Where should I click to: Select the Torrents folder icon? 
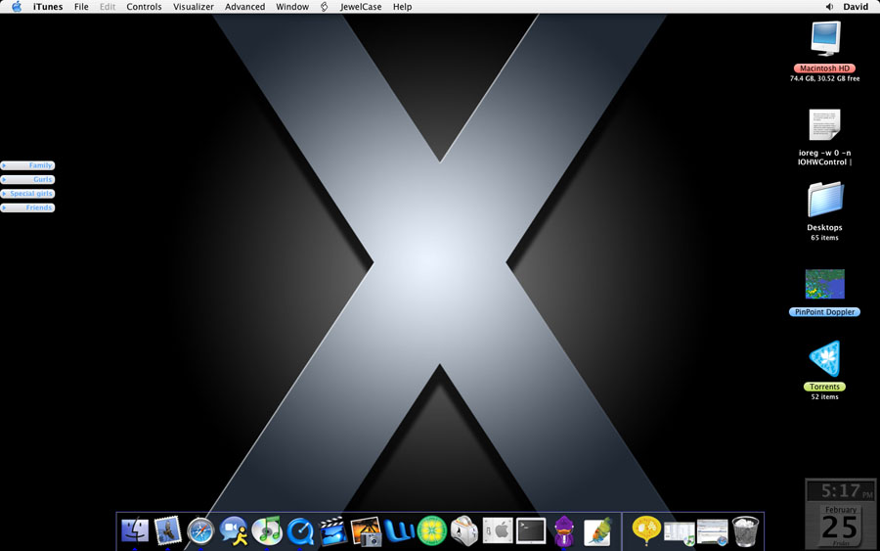click(x=825, y=358)
